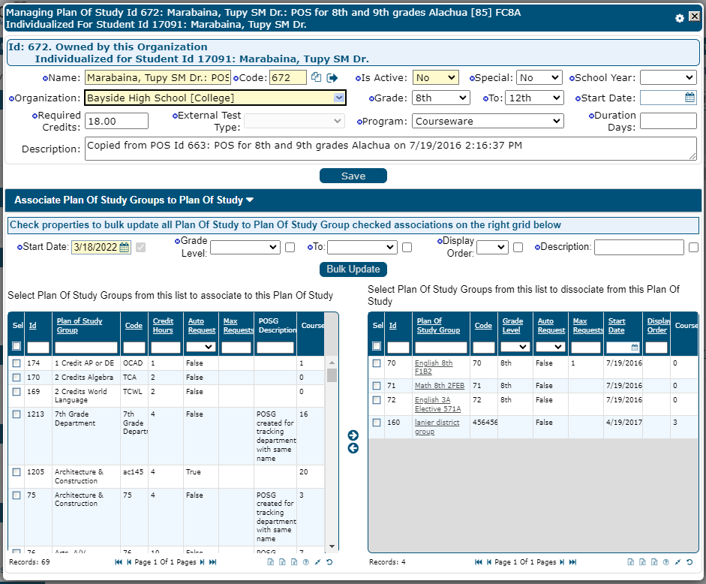
Task: Open the Is Active dropdown
Action: pos(435,77)
